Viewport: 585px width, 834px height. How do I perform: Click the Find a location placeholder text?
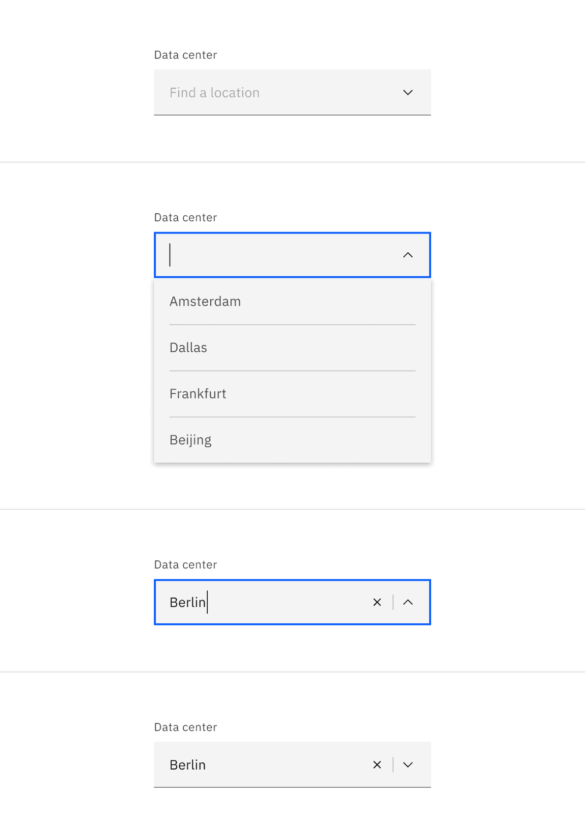[x=214, y=92]
